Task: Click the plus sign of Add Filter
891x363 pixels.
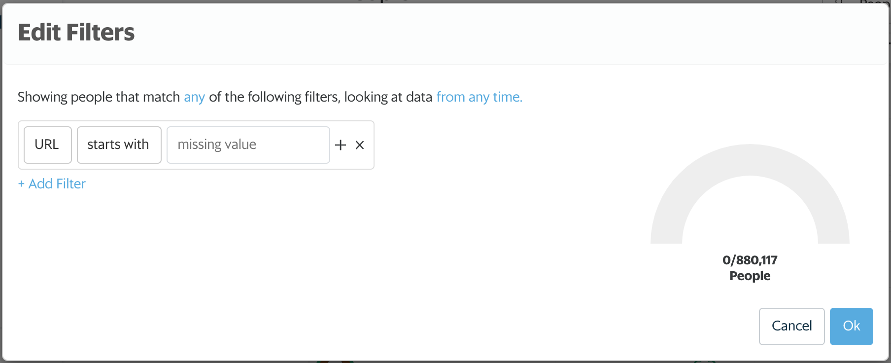Action: pyautogui.click(x=21, y=184)
